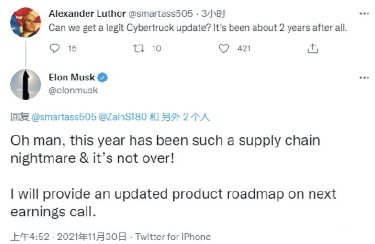Click the reply icon under Alexander Luthor's tweet
This screenshot has width=375, height=244.
tap(54, 49)
